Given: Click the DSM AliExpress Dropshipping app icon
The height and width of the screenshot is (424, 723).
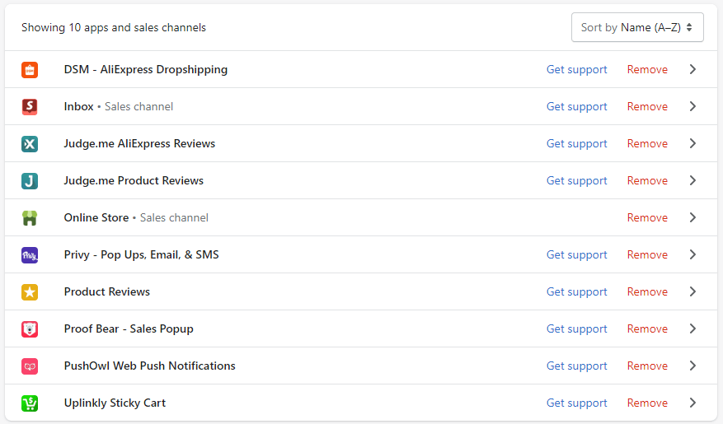Looking at the screenshot, I should 30,70.
